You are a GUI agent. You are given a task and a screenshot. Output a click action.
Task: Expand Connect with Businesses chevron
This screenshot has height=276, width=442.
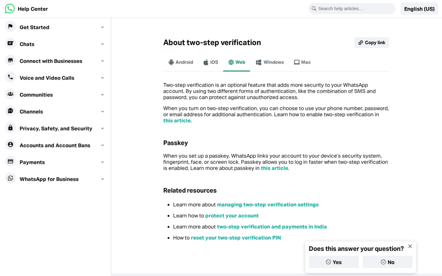pyautogui.click(x=103, y=61)
